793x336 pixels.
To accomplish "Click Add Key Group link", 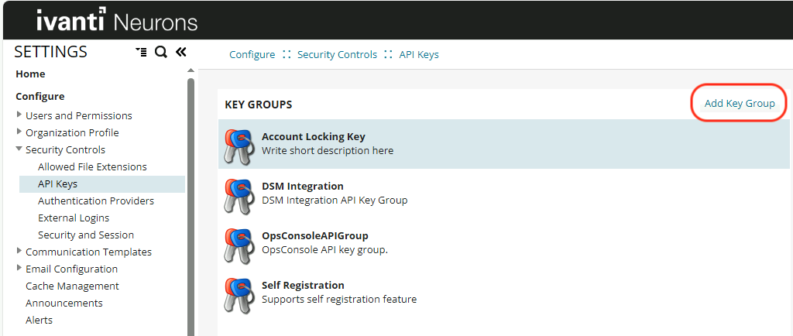I will [x=740, y=103].
